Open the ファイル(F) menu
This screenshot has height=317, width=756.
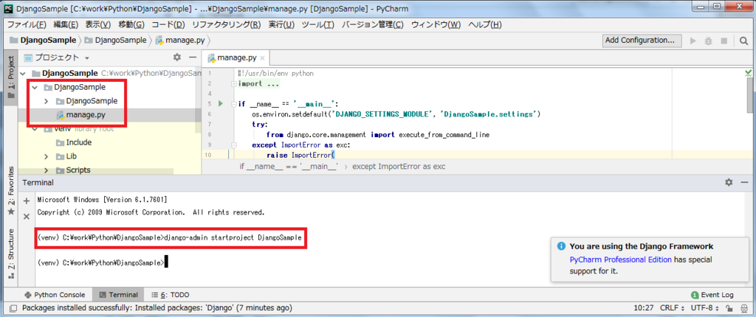tap(27, 24)
